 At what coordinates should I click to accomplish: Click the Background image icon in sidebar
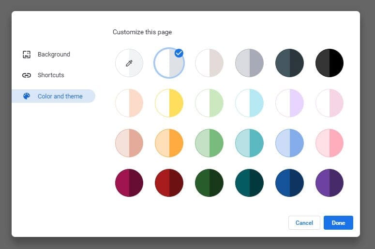click(27, 55)
